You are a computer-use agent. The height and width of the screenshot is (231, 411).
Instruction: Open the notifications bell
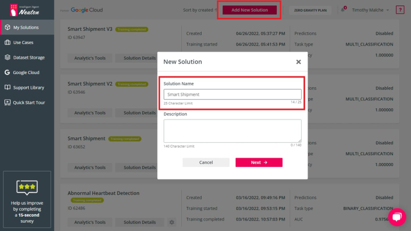343,10
